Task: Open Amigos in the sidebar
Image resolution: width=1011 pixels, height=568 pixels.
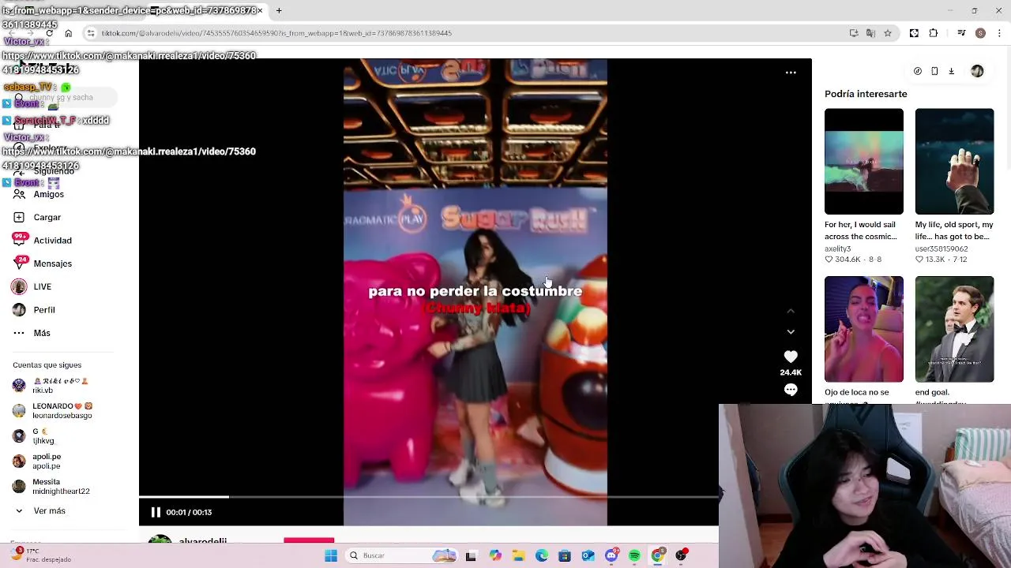Action: click(39, 194)
